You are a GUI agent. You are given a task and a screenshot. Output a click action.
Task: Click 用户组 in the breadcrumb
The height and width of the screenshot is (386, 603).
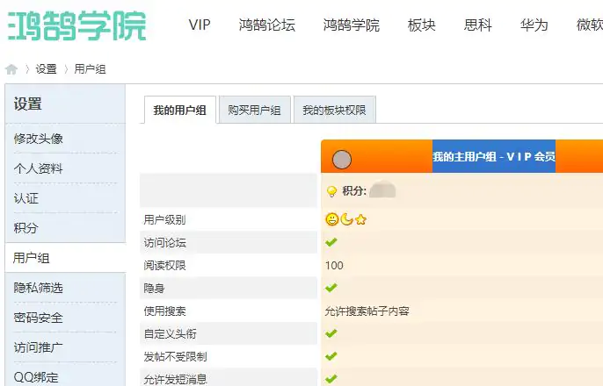point(90,69)
